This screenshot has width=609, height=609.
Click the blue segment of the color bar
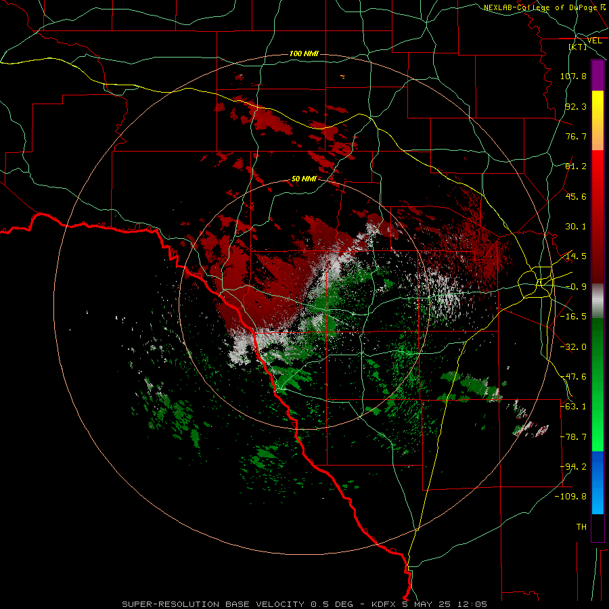pyautogui.click(x=597, y=482)
